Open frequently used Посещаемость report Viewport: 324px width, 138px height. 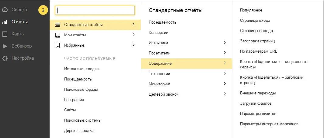coord(78,79)
